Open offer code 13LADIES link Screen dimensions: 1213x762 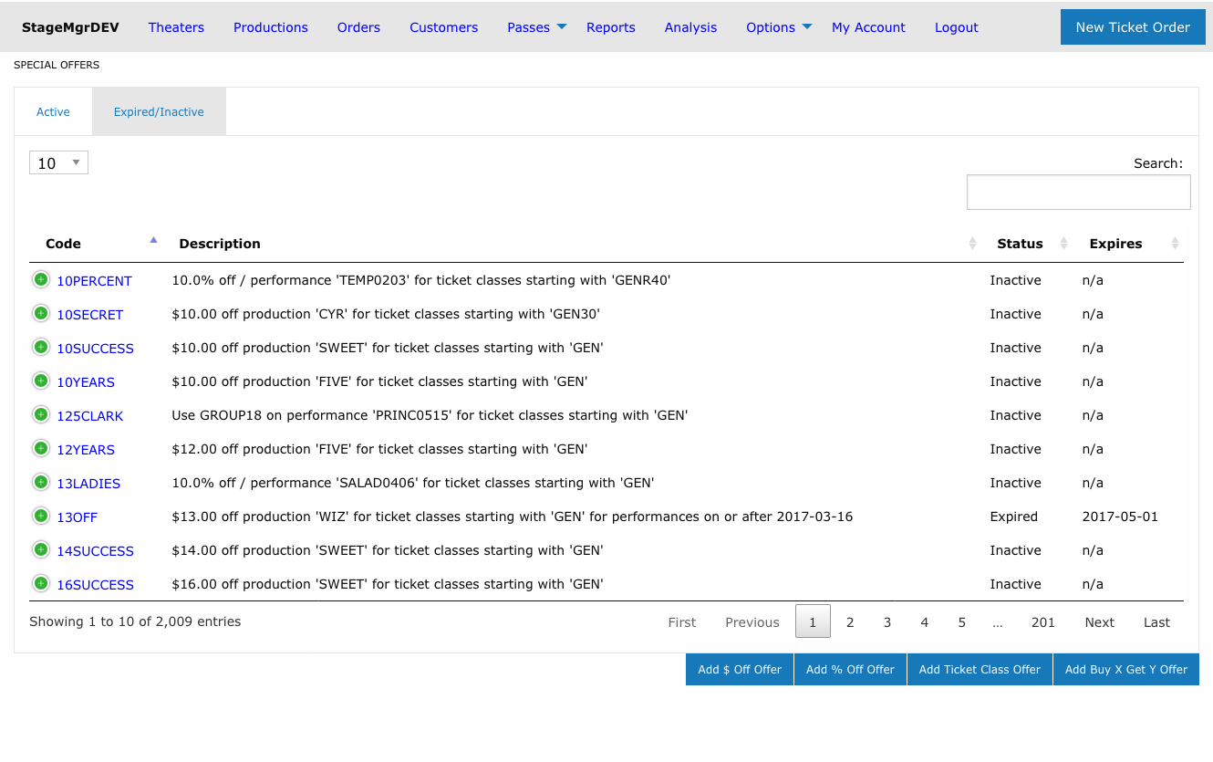(88, 484)
